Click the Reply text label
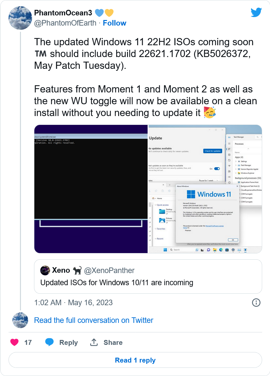 pos(68,343)
